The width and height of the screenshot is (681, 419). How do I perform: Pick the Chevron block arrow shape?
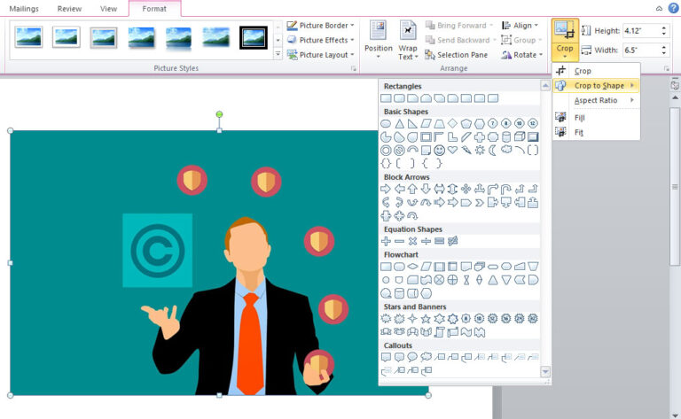[x=480, y=202]
